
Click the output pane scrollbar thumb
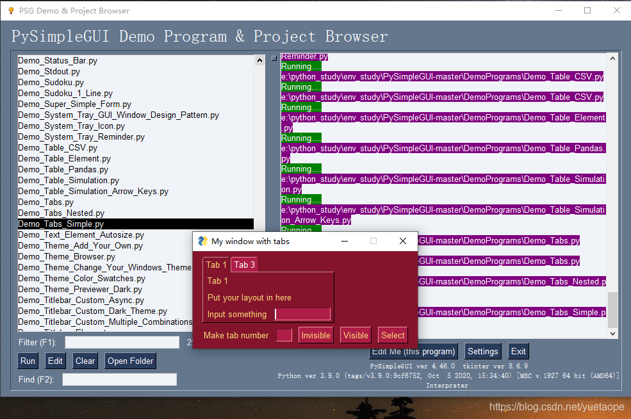click(x=612, y=310)
